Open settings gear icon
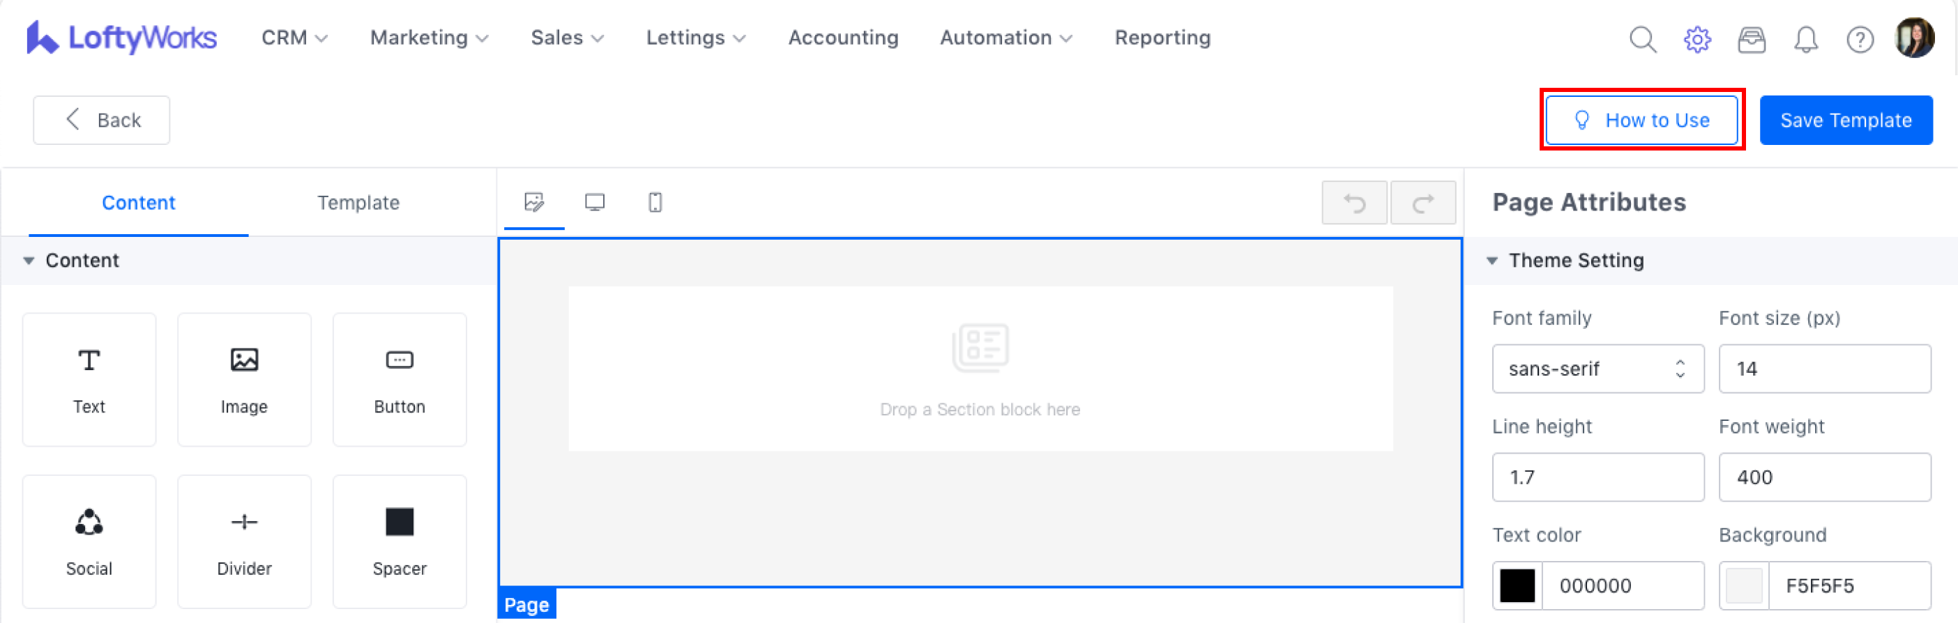 [x=1697, y=39]
